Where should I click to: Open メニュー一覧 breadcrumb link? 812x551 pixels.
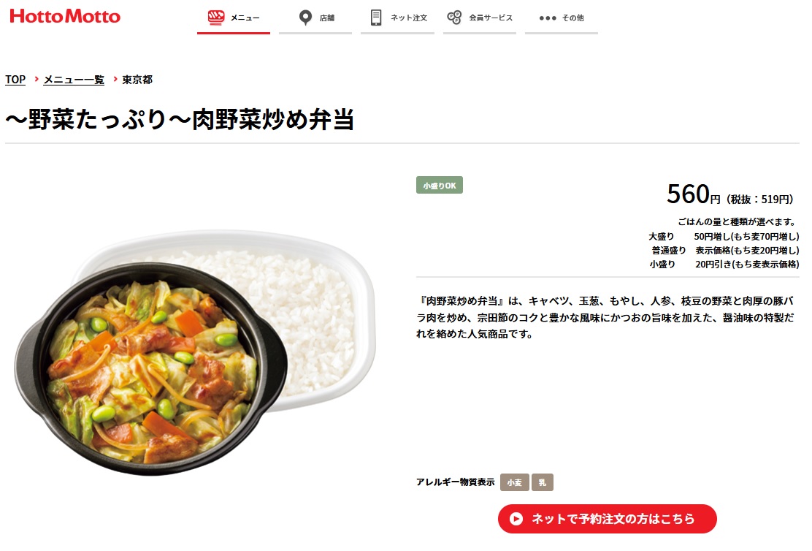click(x=74, y=80)
